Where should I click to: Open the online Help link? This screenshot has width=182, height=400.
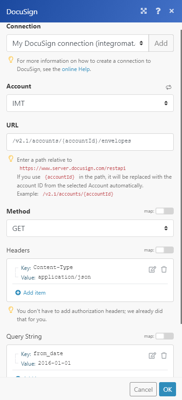click(76, 69)
